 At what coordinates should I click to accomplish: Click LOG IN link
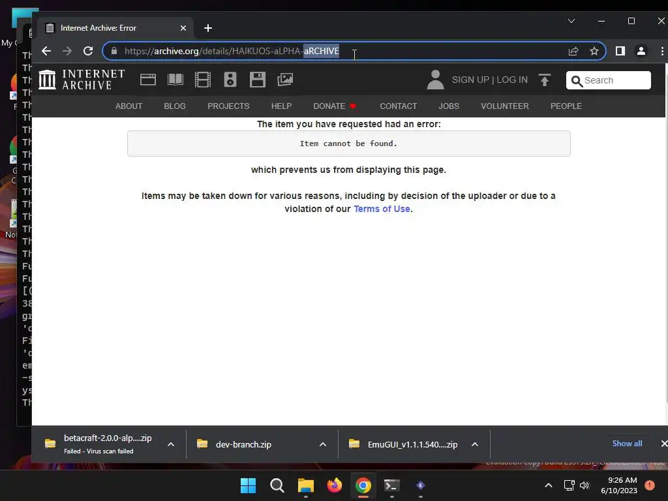pyautogui.click(x=512, y=80)
